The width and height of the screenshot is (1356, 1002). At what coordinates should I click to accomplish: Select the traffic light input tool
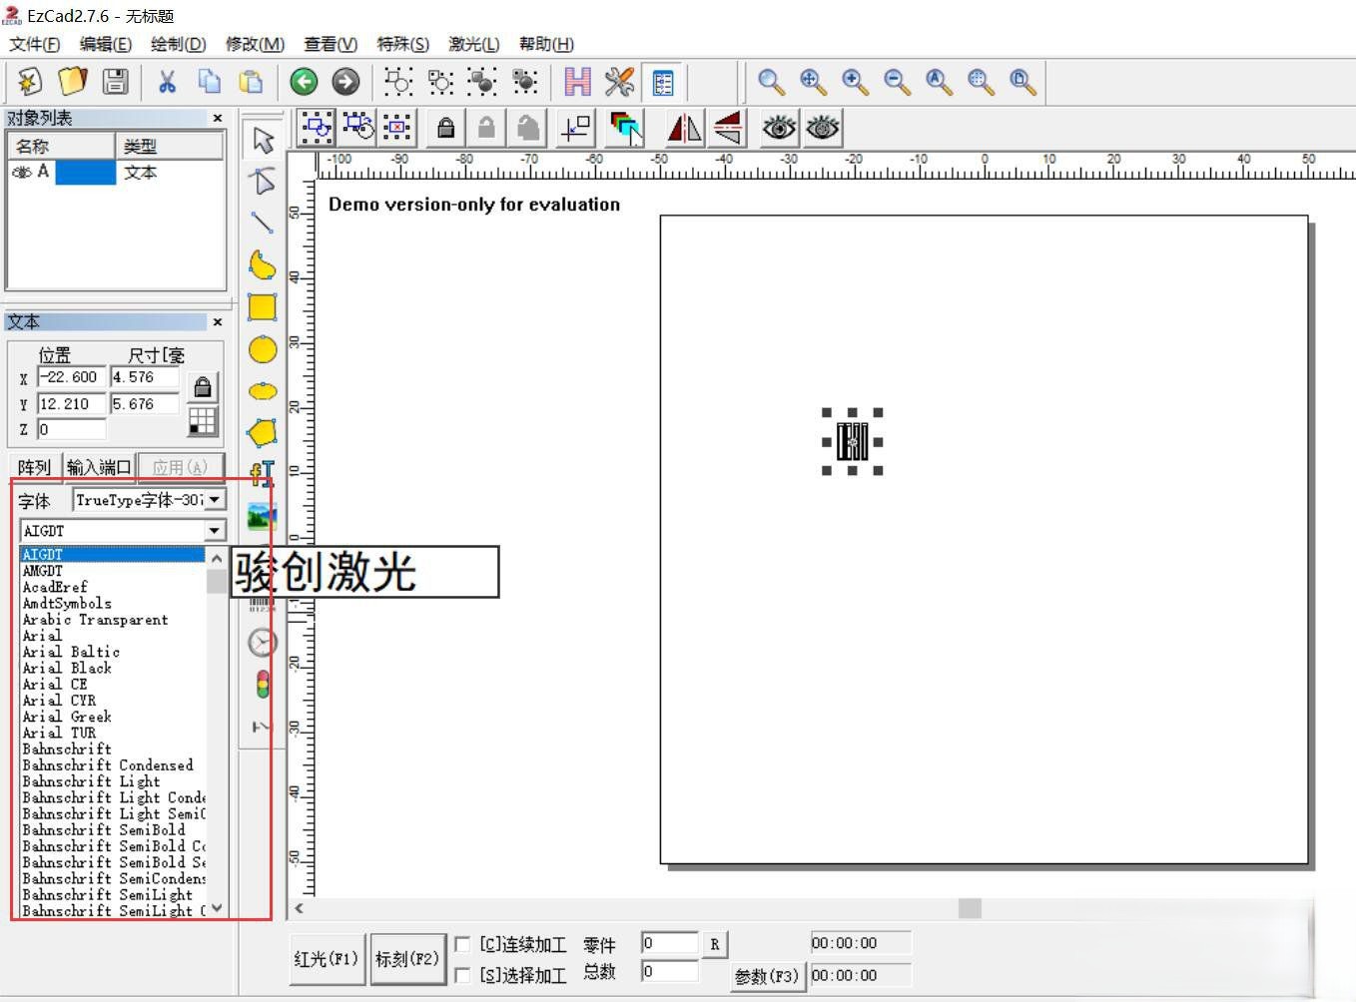click(263, 685)
